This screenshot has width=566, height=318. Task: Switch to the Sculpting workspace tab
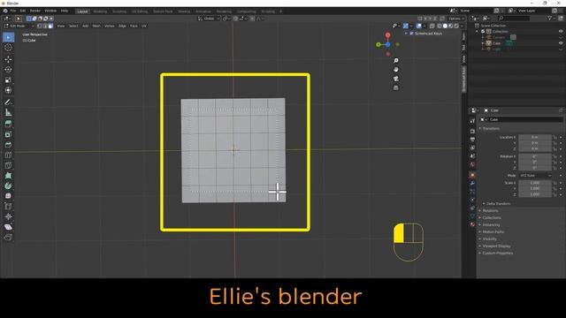(x=119, y=11)
